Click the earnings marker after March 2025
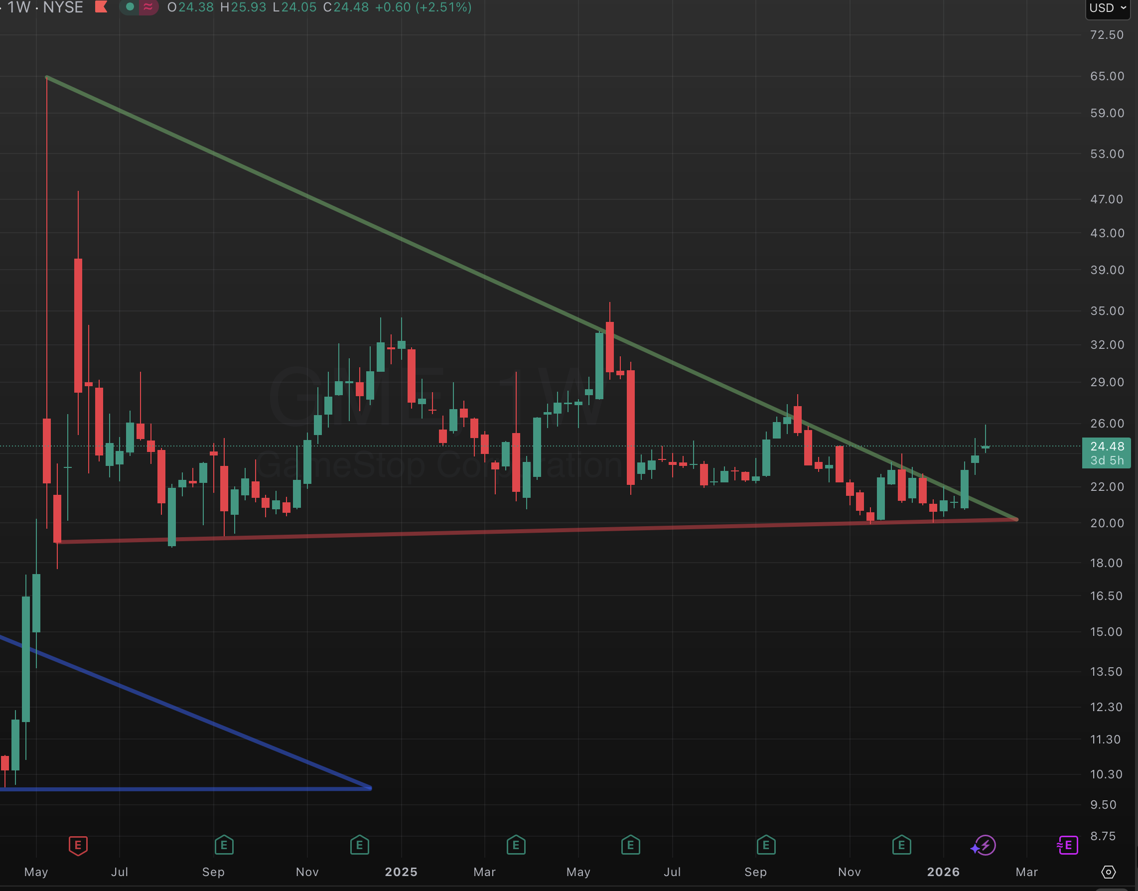This screenshot has width=1138, height=891. tap(515, 845)
